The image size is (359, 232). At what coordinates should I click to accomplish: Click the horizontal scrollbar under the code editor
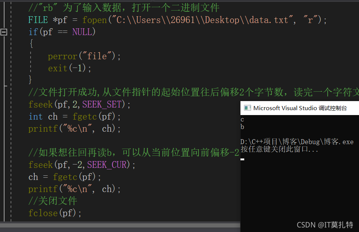click(x=120, y=225)
